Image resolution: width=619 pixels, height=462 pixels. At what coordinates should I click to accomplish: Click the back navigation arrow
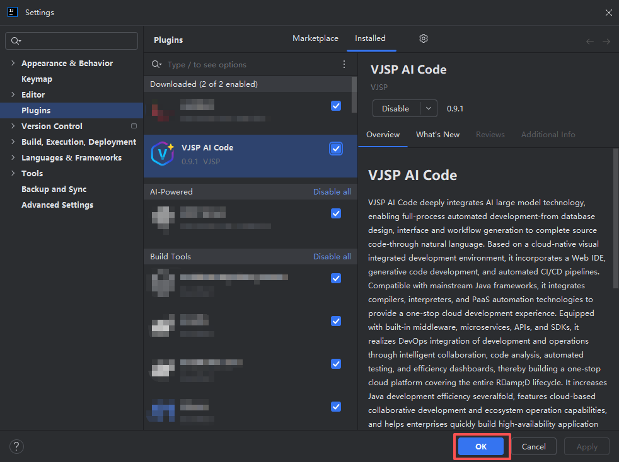click(590, 42)
